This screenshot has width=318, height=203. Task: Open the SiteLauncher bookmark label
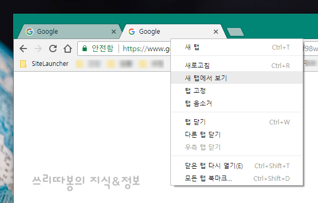50,64
